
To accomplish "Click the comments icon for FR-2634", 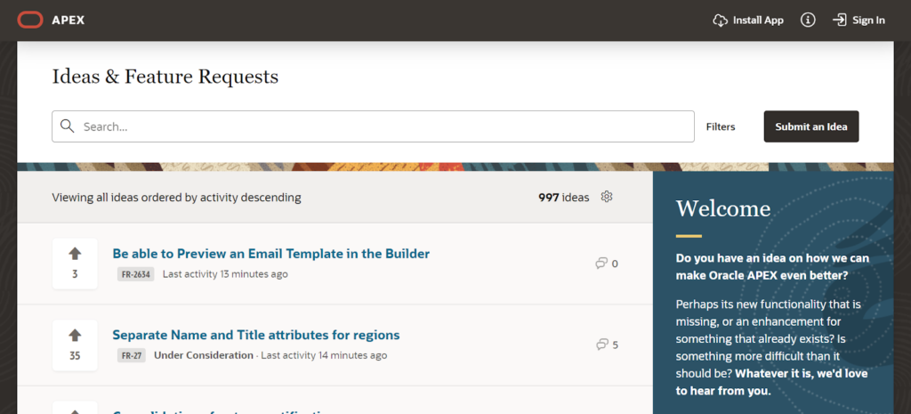I will pos(601,264).
